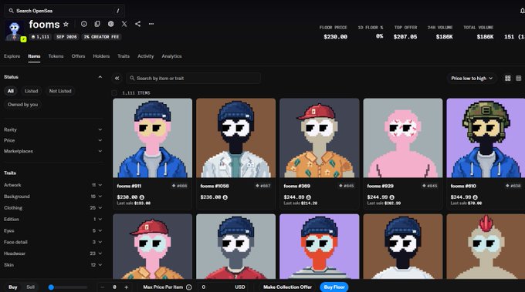The width and height of the screenshot is (525, 292).
Task: Collapse the filter sidebar with double chevron
Action: [x=117, y=78]
